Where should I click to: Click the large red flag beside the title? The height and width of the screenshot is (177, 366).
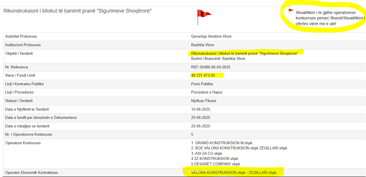tap(204, 16)
